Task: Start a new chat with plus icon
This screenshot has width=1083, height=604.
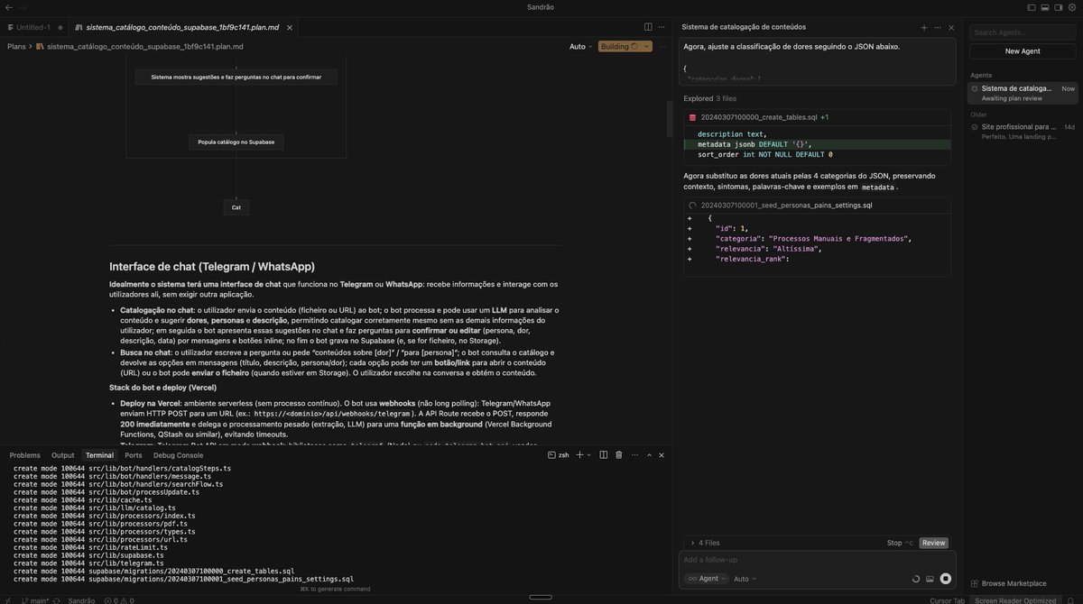Action: tap(924, 28)
